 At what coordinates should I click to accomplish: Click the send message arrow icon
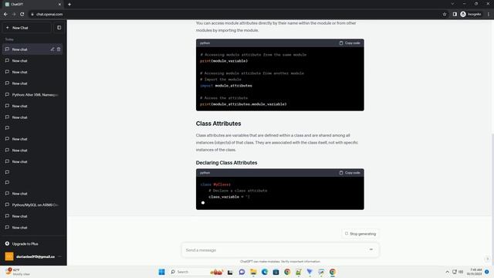click(371, 249)
